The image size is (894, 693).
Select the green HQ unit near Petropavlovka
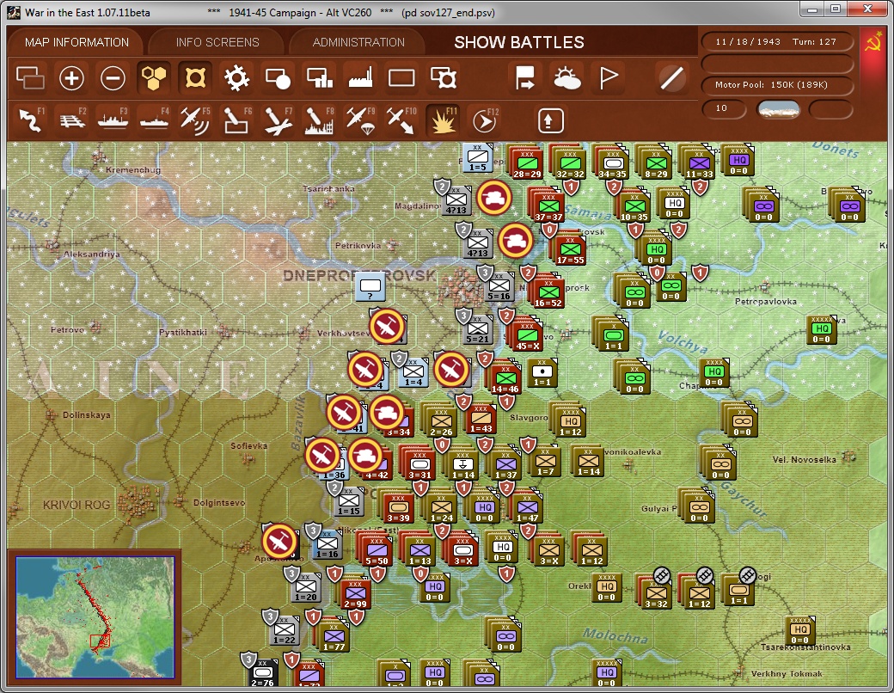822,329
